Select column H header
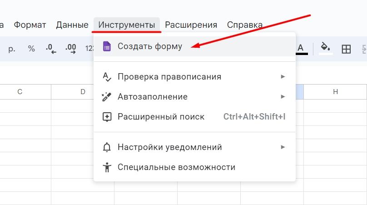The height and width of the screenshot is (205, 367). pyautogui.click(x=335, y=92)
